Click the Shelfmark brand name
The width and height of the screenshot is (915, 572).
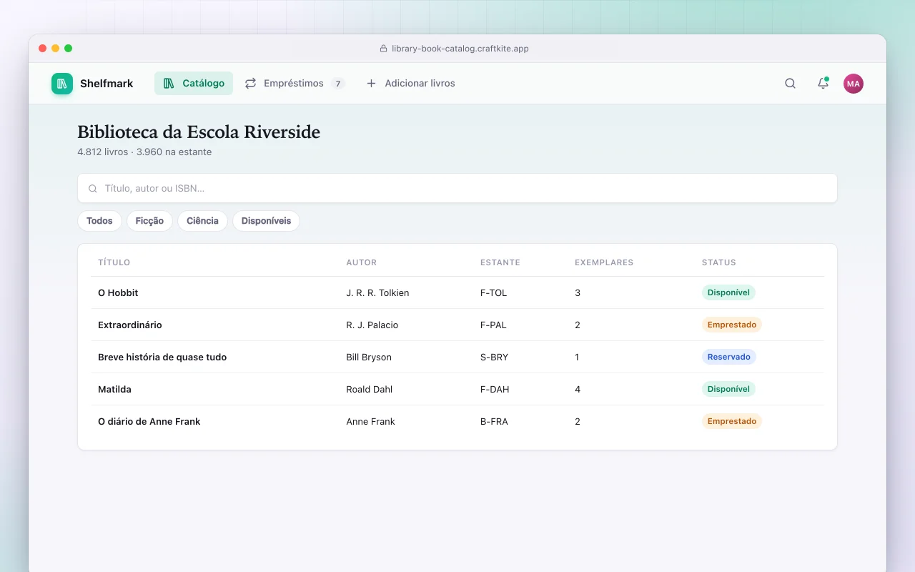point(107,84)
